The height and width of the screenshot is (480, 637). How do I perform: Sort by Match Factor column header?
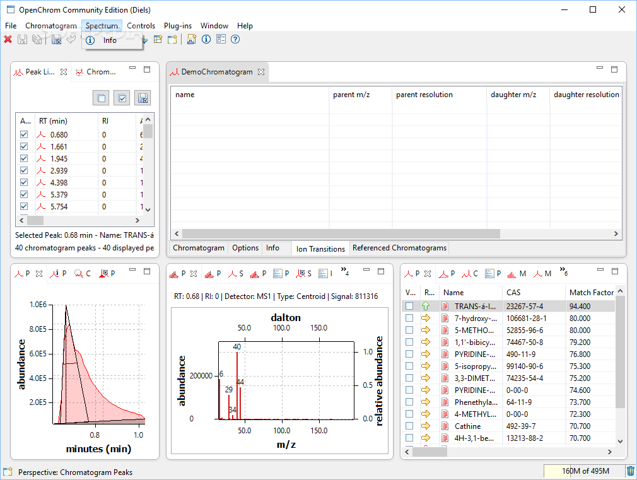pos(592,292)
